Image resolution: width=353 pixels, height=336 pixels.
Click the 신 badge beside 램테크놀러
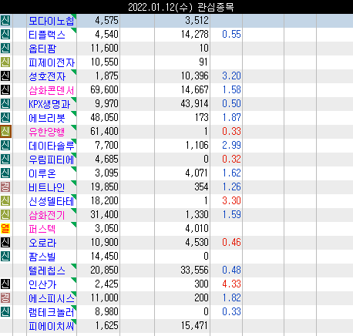pos(5,312)
